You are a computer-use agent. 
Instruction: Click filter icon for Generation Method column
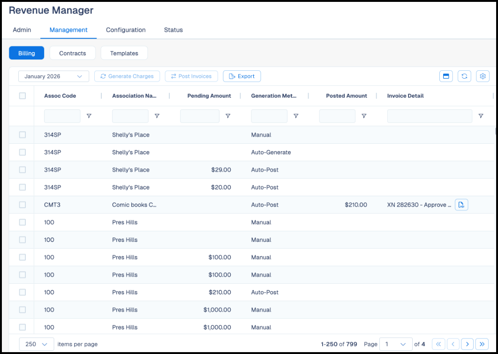296,116
